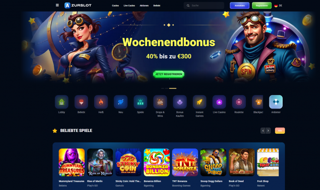Open the Instant Games rocket icon
320x190 pixels.
coord(200,102)
